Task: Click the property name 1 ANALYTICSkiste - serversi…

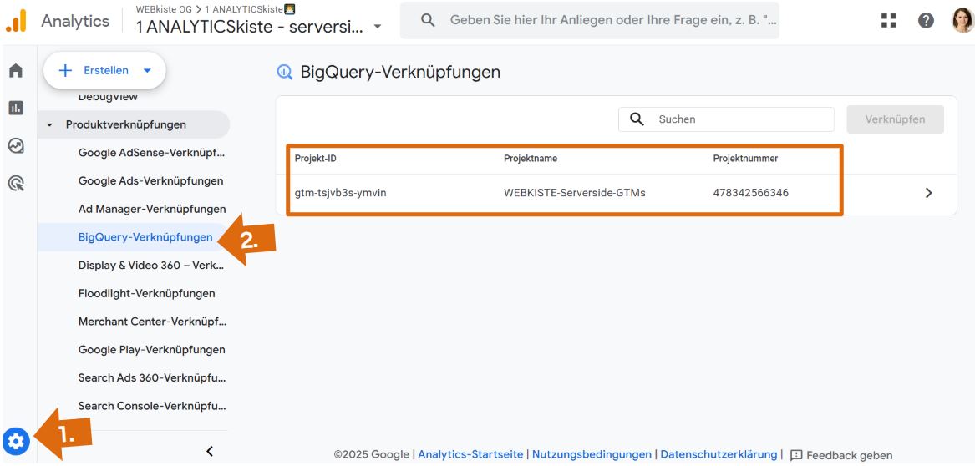Action: (x=249, y=28)
